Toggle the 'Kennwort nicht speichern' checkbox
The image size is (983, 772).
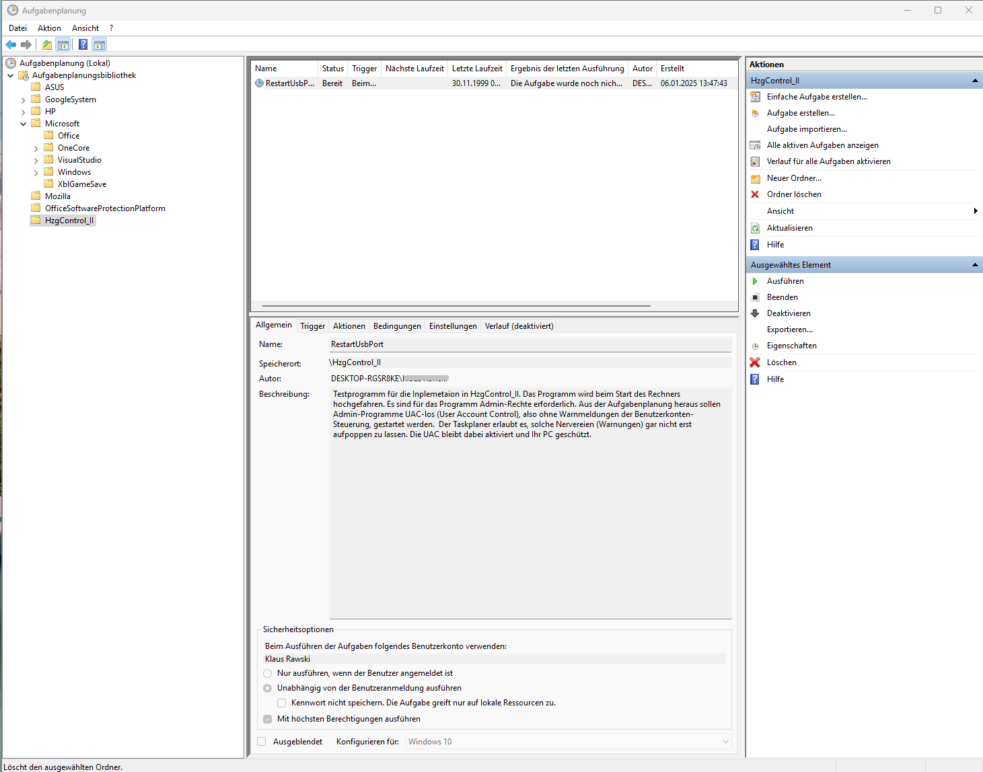tap(282, 703)
